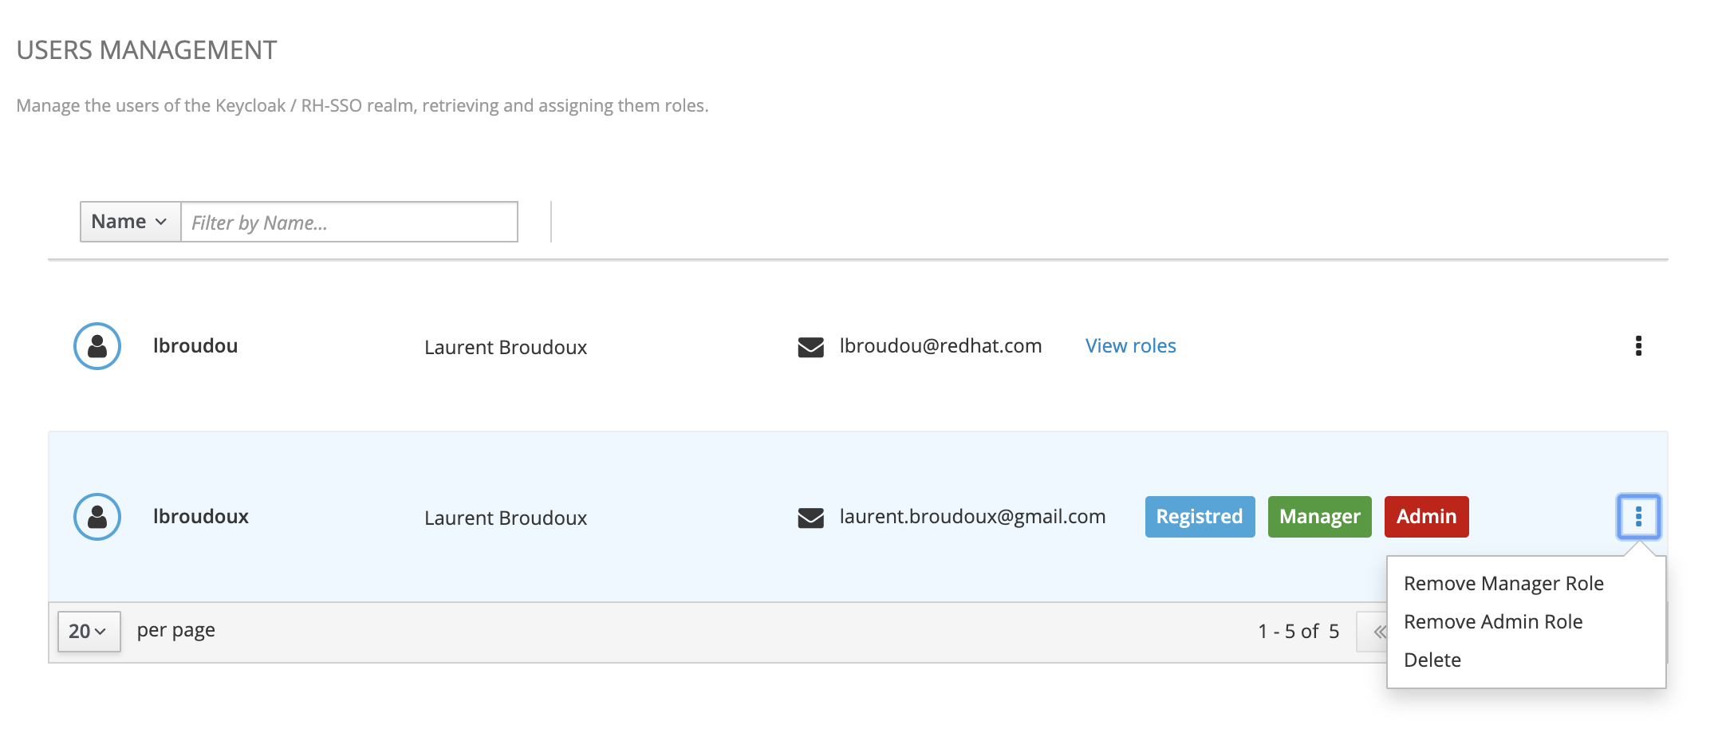Focus the Filter by Name text field
1718x729 pixels.
(x=349, y=223)
